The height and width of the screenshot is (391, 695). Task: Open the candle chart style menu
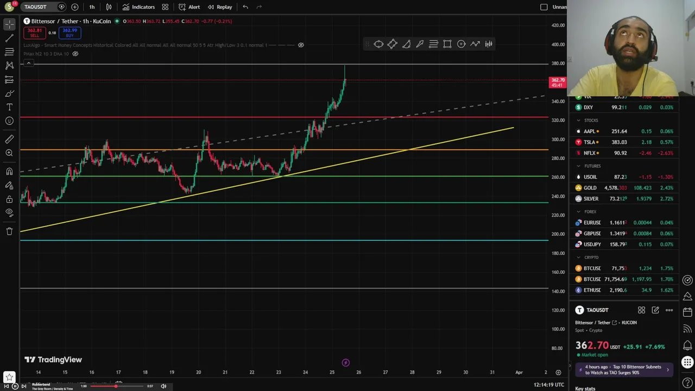point(109,7)
